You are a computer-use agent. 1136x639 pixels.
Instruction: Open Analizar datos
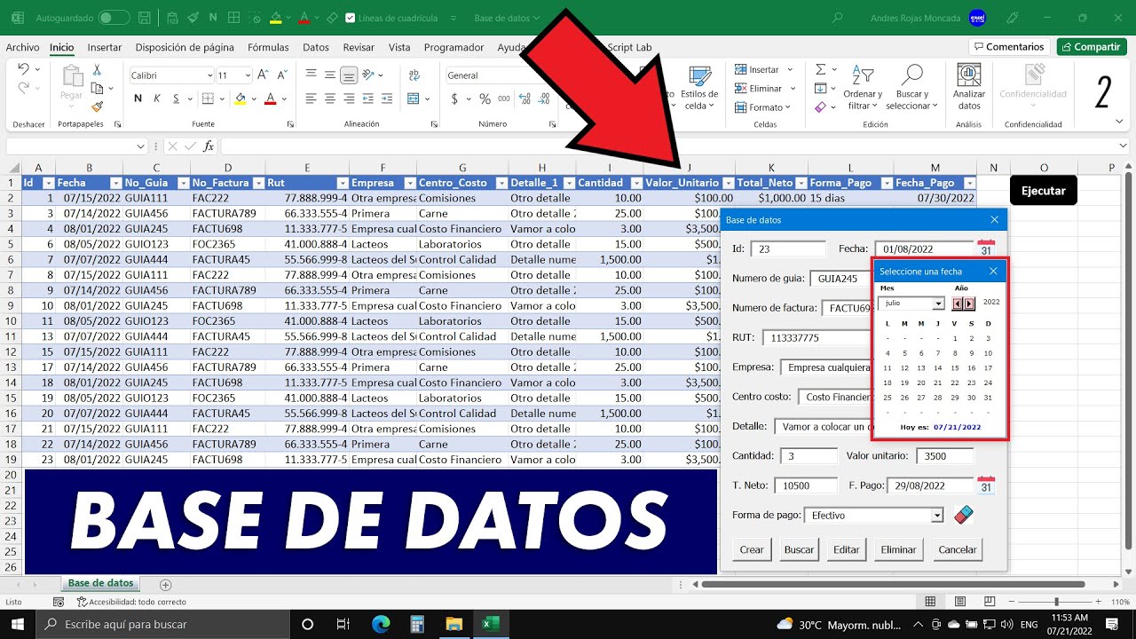pyautogui.click(x=969, y=86)
